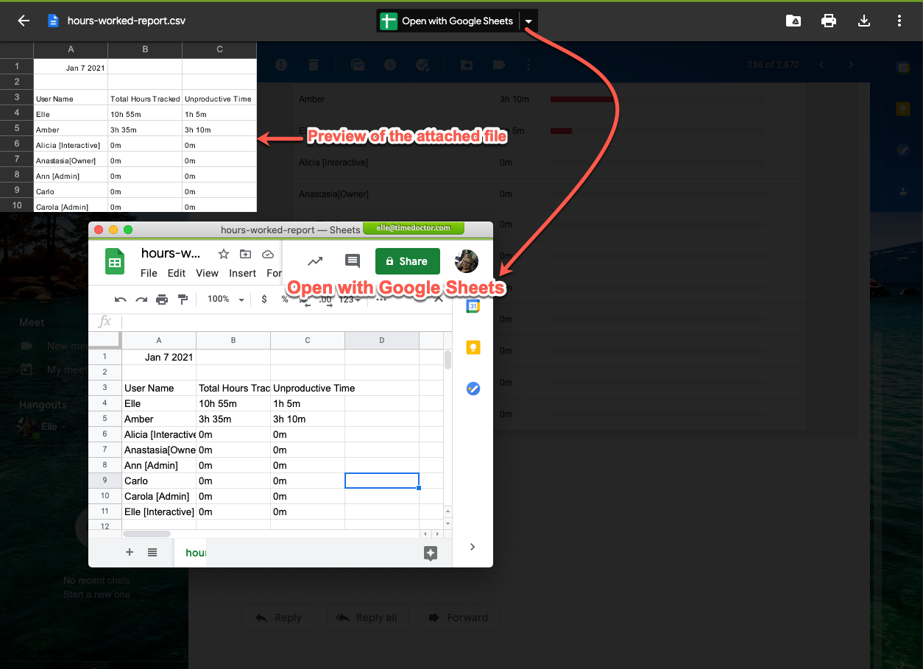Screen dimensions: 923x669
Task: Click the green Share button
Action: coord(407,261)
